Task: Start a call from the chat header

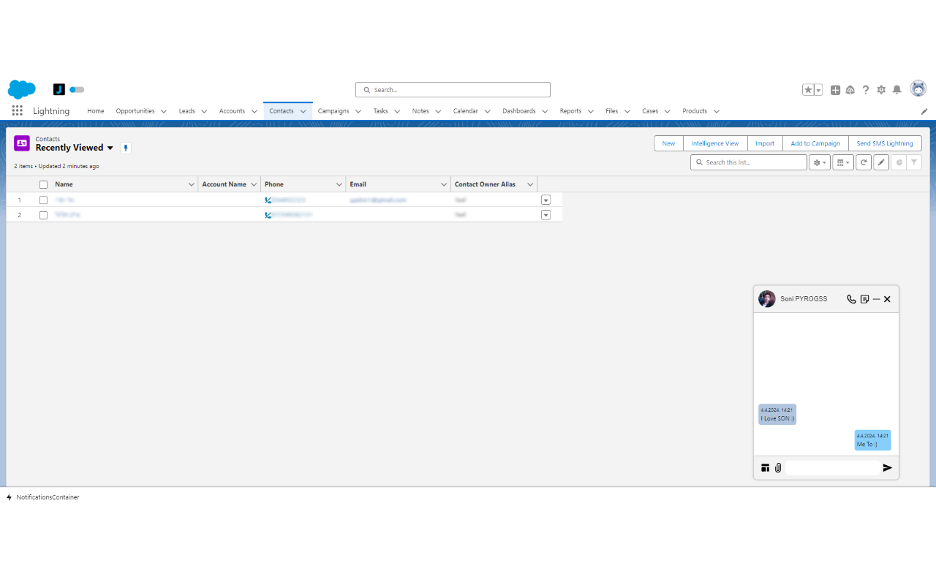Action: tap(851, 299)
